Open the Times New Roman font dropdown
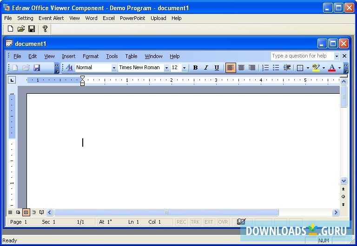This screenshot has width=357, height=246. click(x=166, y=68)
